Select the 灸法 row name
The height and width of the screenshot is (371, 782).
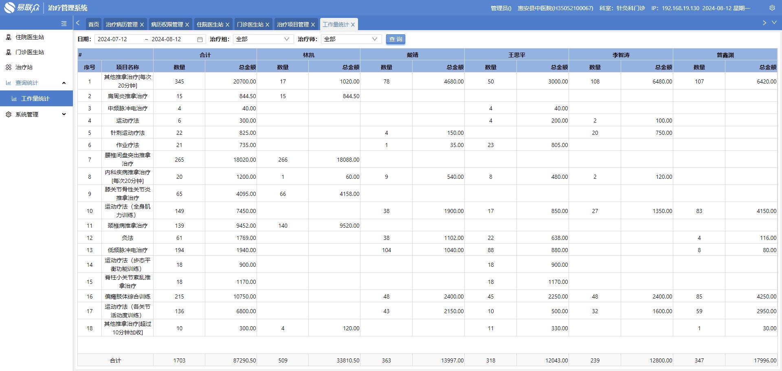tap(127, 238)
